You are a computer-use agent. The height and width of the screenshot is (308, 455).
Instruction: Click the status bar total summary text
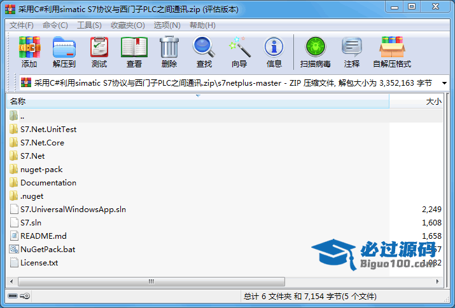(310, 296)
